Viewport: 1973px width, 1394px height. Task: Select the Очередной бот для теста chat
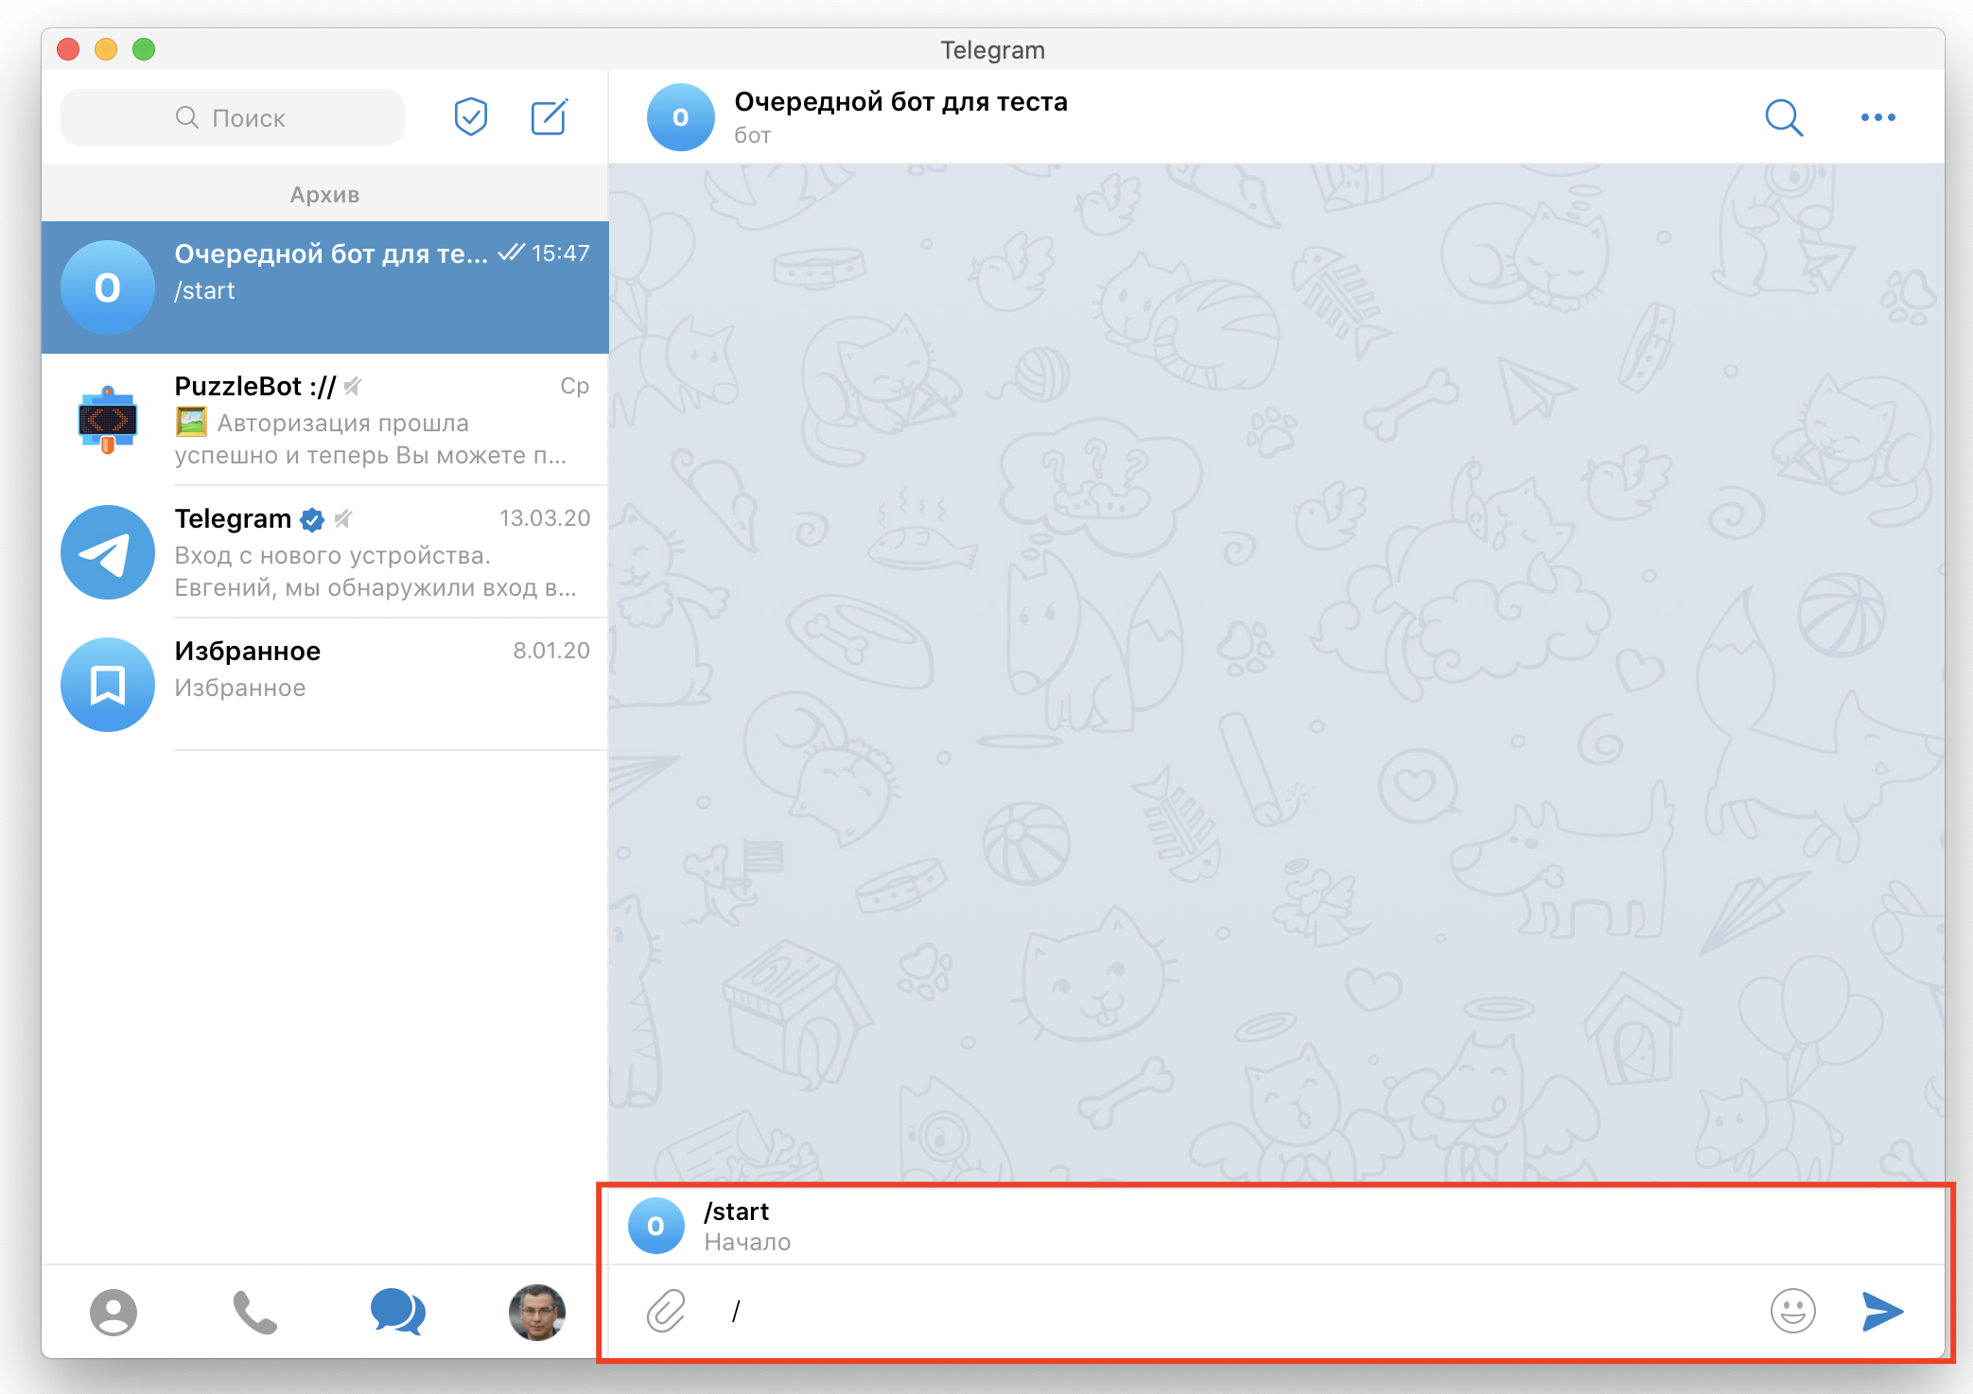click(x=324, y=288)
